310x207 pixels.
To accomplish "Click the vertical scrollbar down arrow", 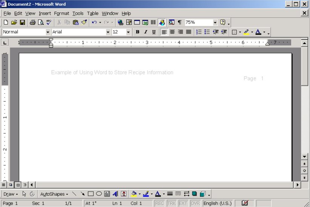I will click(x=304, y=156).
